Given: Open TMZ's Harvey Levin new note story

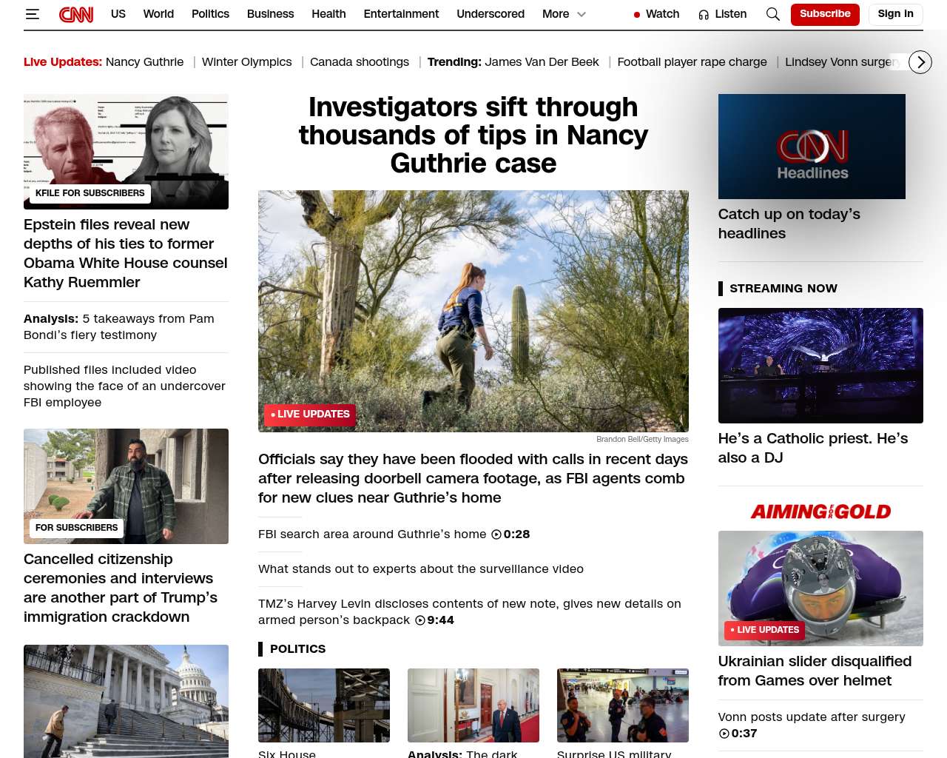Looking at the screenshot, I should tap(470, 612).
